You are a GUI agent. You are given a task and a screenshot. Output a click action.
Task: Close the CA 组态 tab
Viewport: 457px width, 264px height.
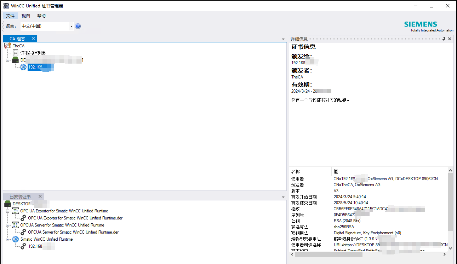pos(33,39)
